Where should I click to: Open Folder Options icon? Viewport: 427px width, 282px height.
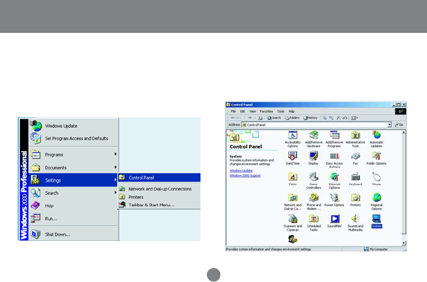[376, 158]
